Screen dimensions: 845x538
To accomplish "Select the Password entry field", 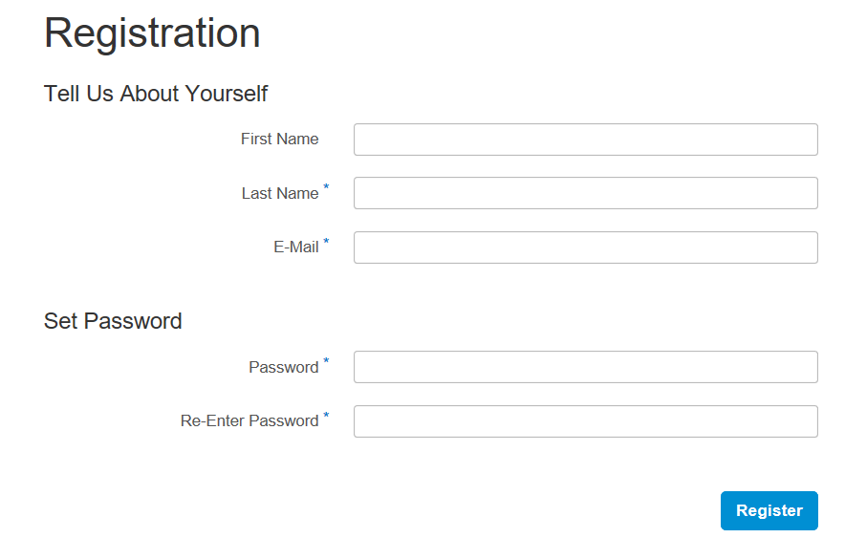I will 585,367.
